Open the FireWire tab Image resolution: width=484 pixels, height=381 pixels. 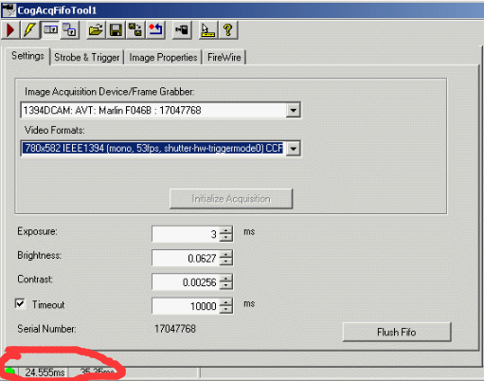point(224,58)
